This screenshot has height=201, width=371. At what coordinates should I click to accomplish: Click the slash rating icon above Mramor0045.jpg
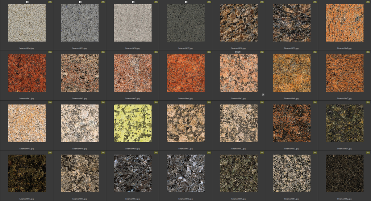point(239,52)
